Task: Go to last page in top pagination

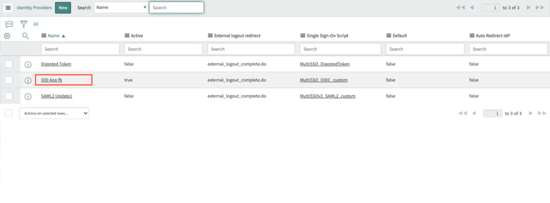Action: click(540, 7)
